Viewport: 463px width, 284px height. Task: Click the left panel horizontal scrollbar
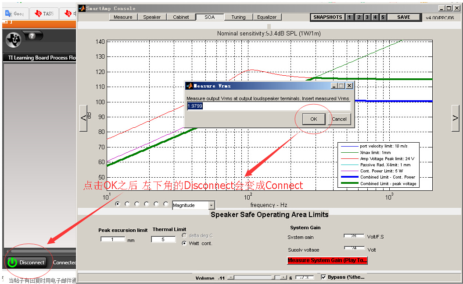pos(43,251)
